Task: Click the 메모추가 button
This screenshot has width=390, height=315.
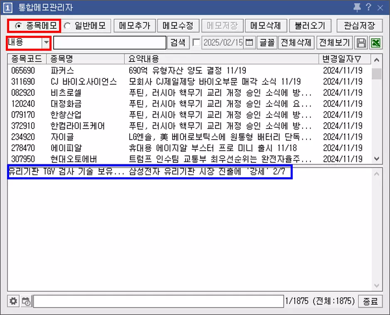Action: (x=135, y=26)
